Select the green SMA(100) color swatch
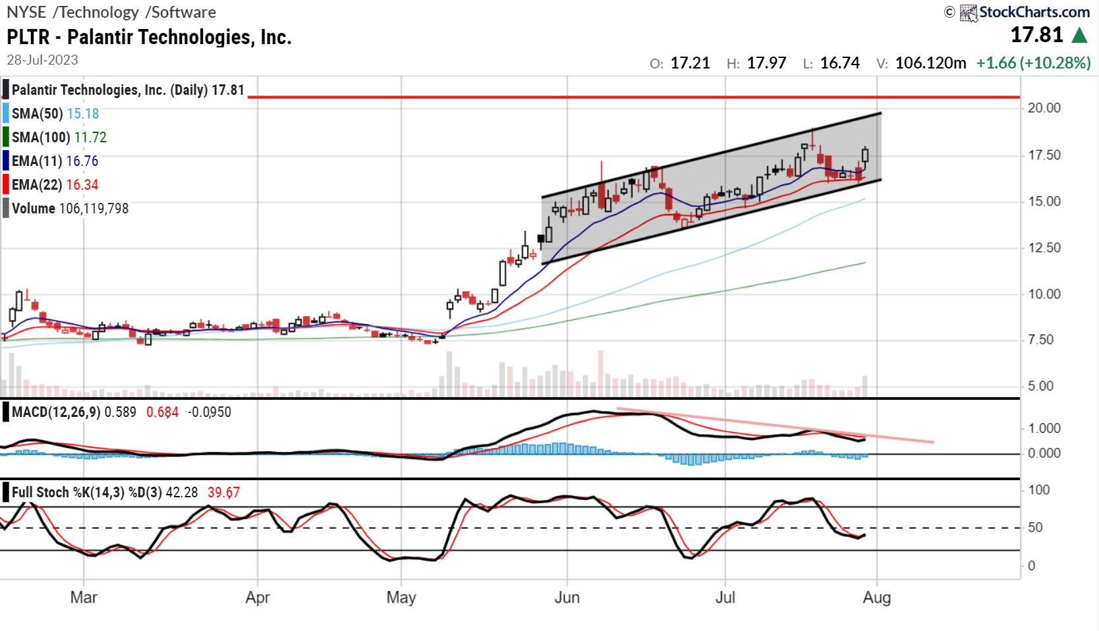This screenshot has width=1099, height=631. click(5, 137)
